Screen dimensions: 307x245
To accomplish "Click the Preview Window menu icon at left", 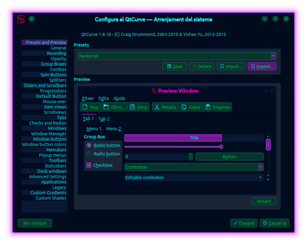I will click(82, 91).
